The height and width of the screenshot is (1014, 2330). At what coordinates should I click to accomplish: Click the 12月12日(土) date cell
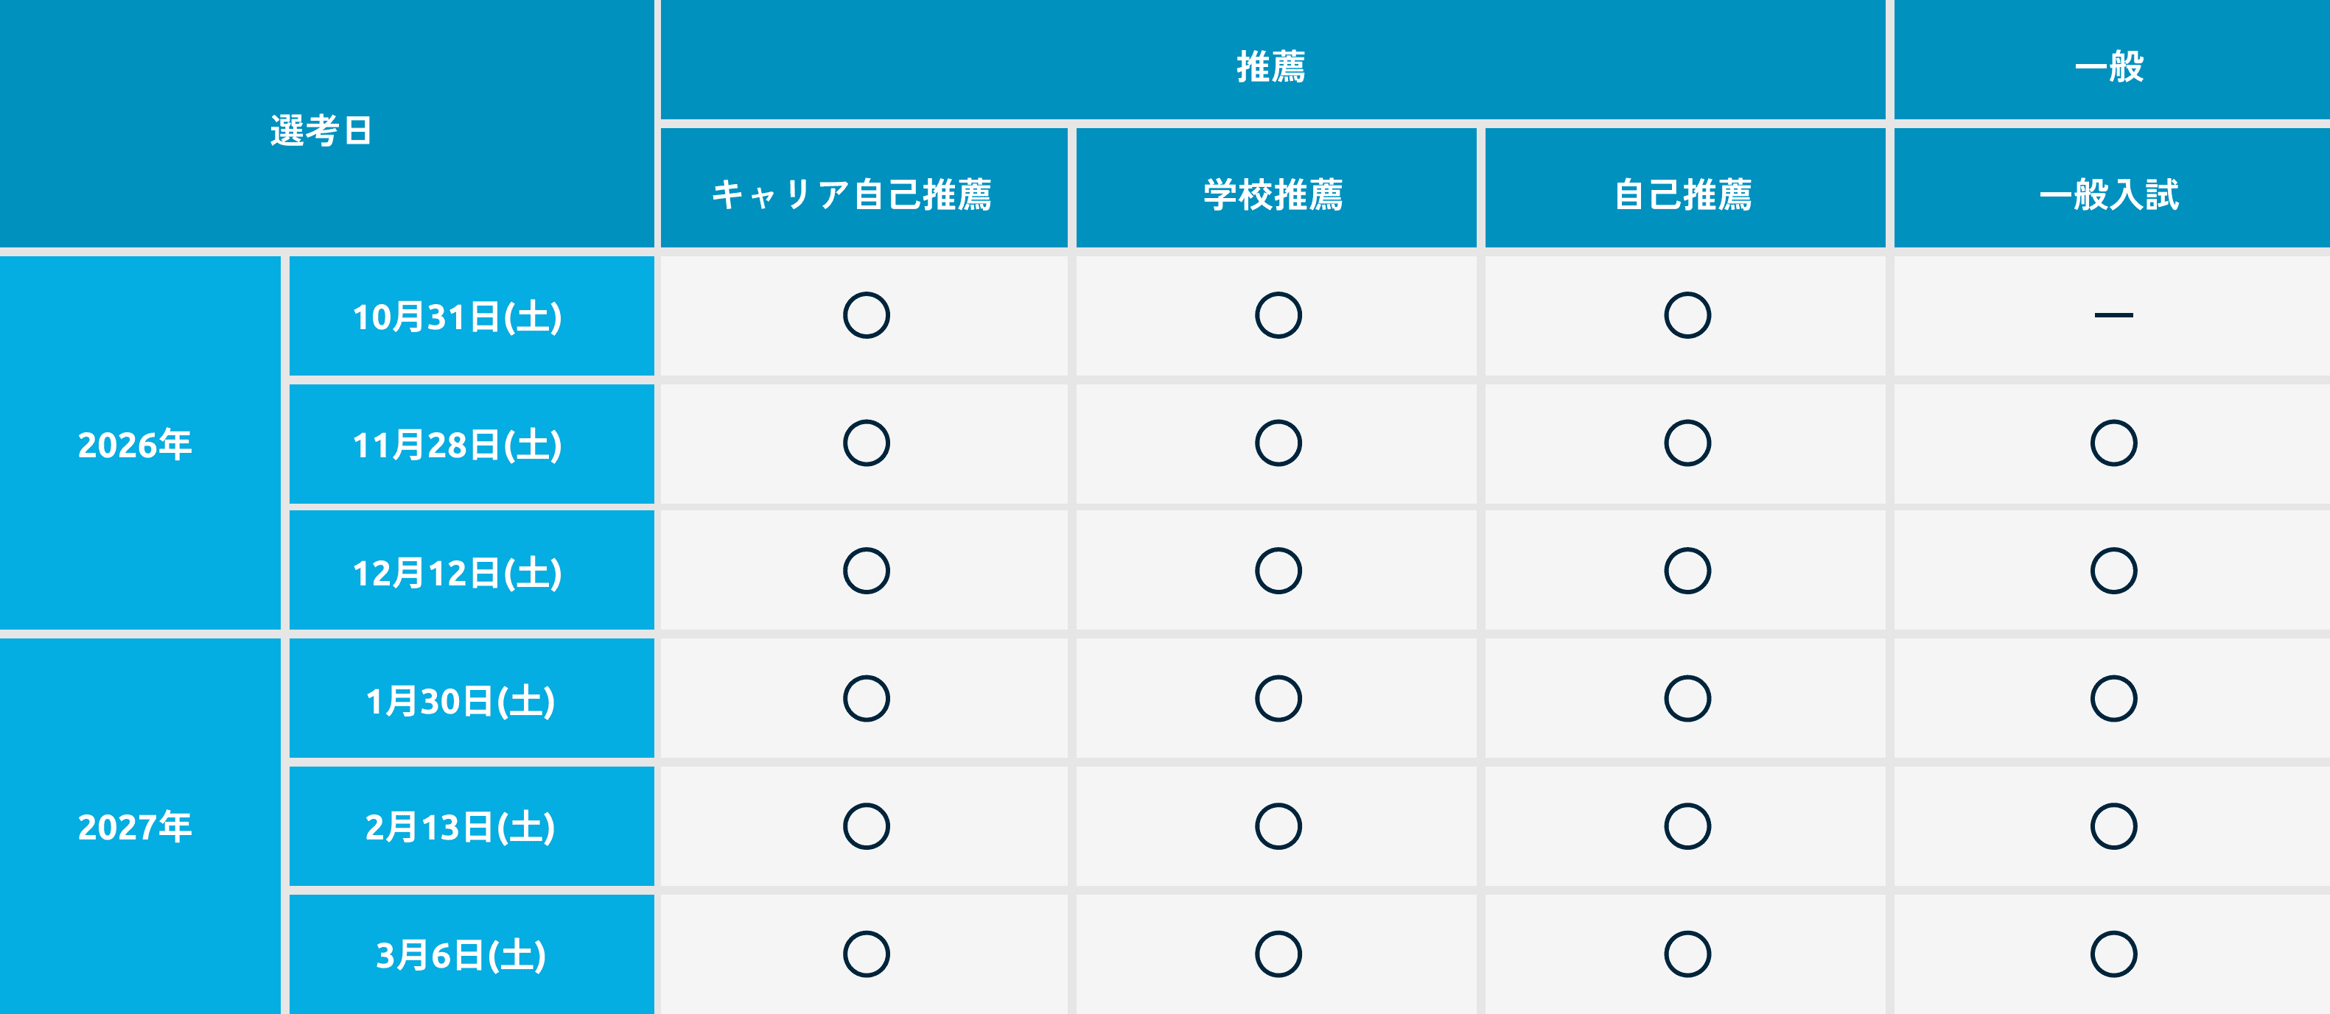(458, 572)
